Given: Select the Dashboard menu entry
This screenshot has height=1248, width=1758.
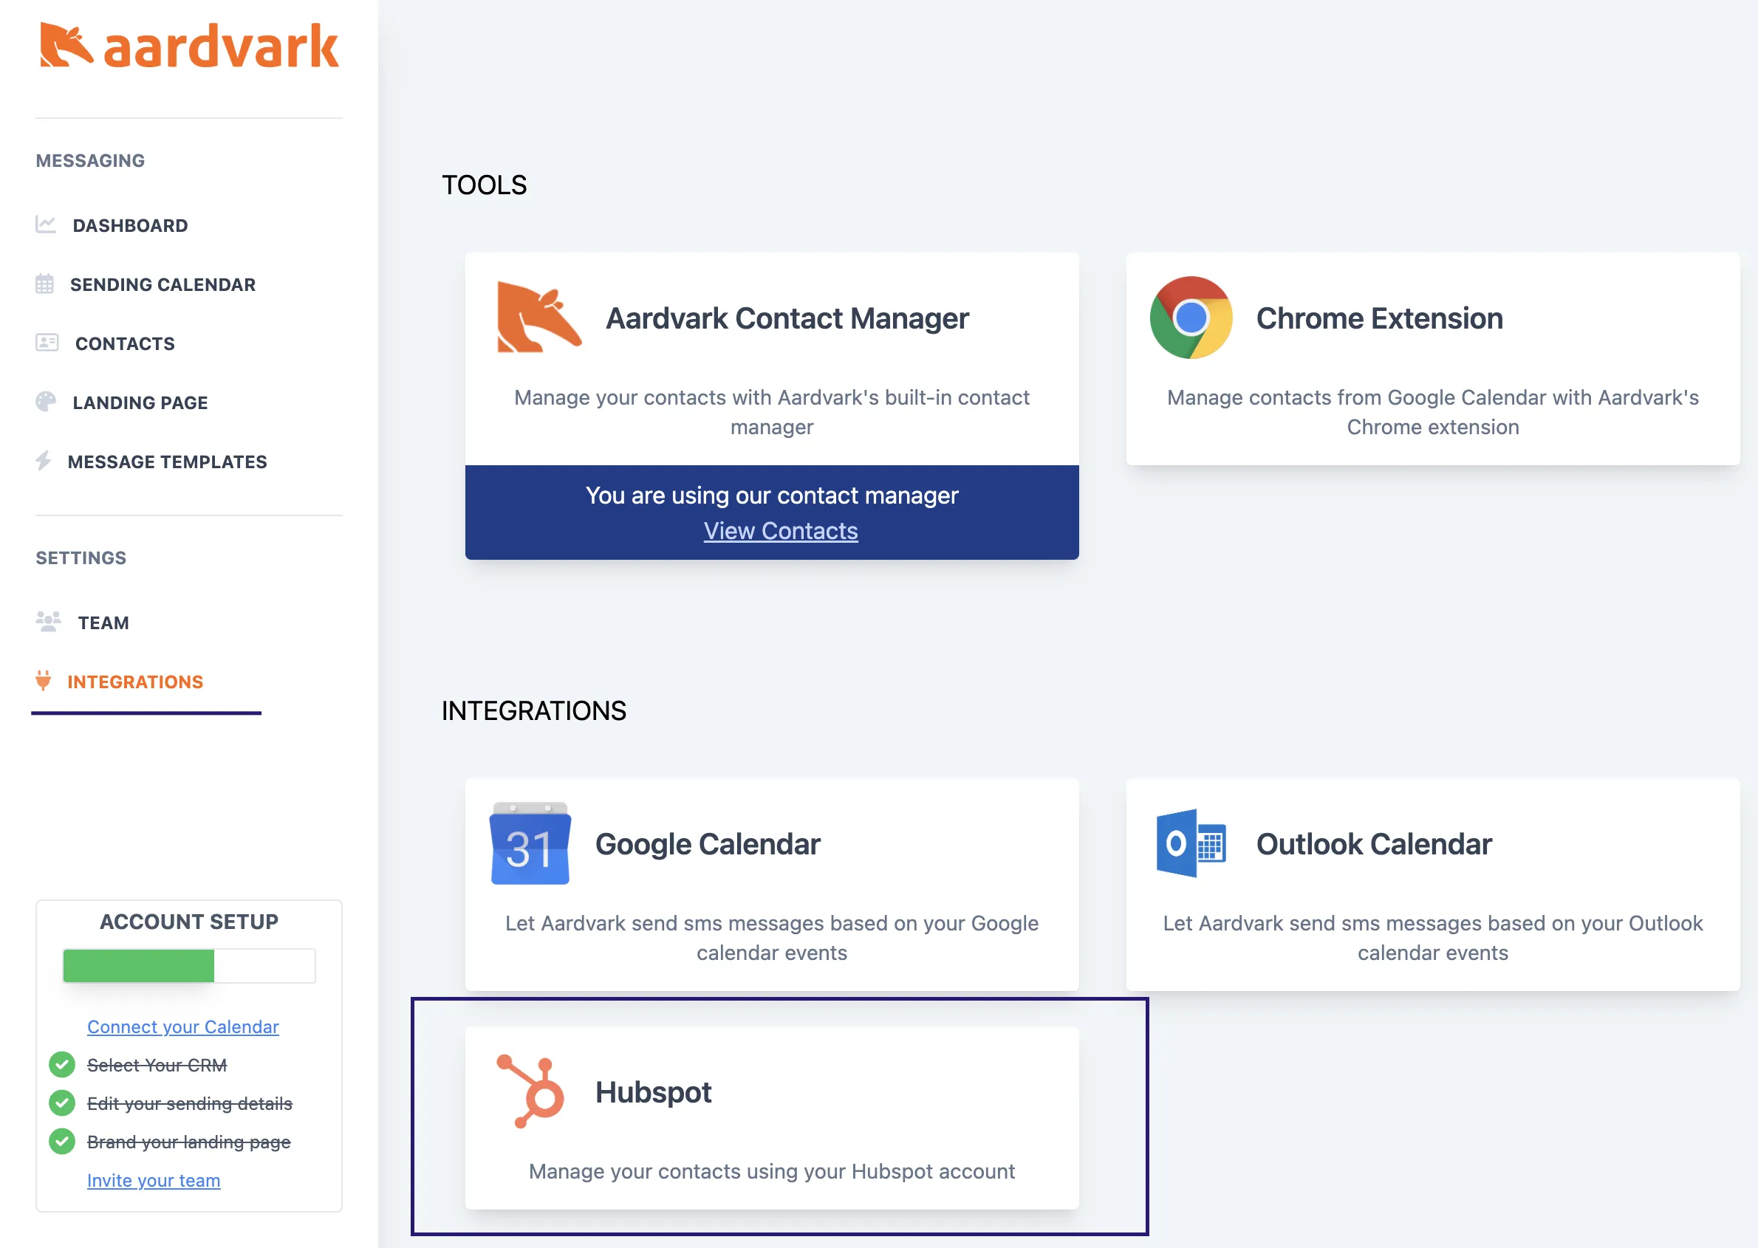Looking at the screenshot, I should [x=130, y=224].
